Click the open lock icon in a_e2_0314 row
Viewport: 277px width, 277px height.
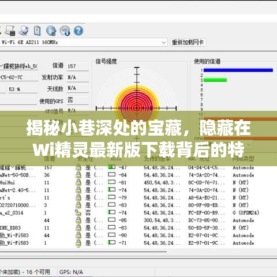pyautogui.click(x=78, y=212)
